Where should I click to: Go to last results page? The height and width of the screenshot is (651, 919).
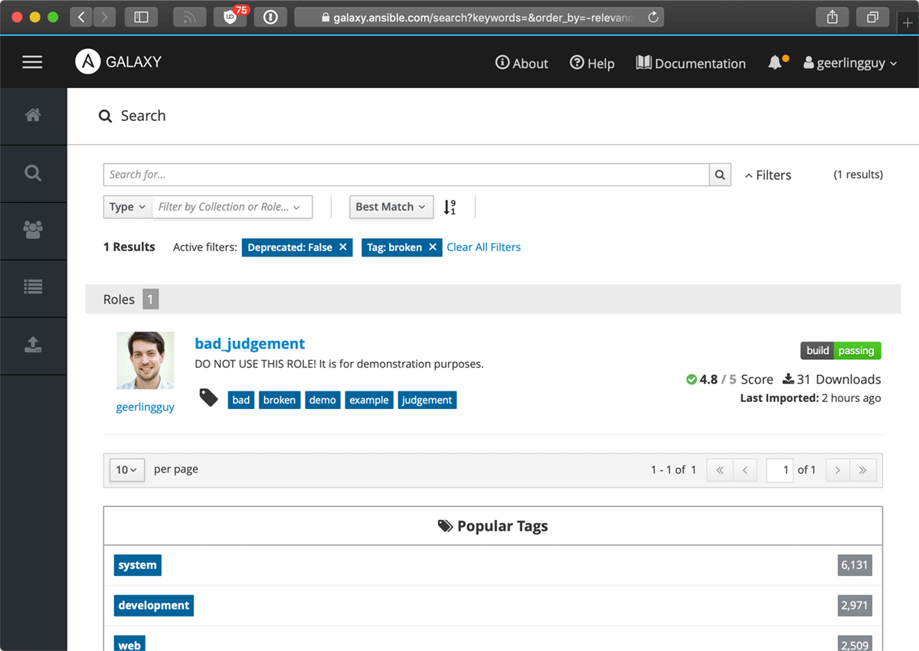click(x=863, y=470)
